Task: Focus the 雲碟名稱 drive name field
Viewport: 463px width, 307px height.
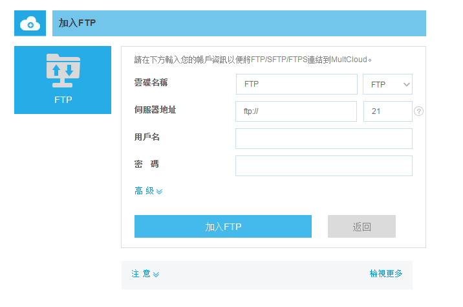Action: [x=296, y=84]
